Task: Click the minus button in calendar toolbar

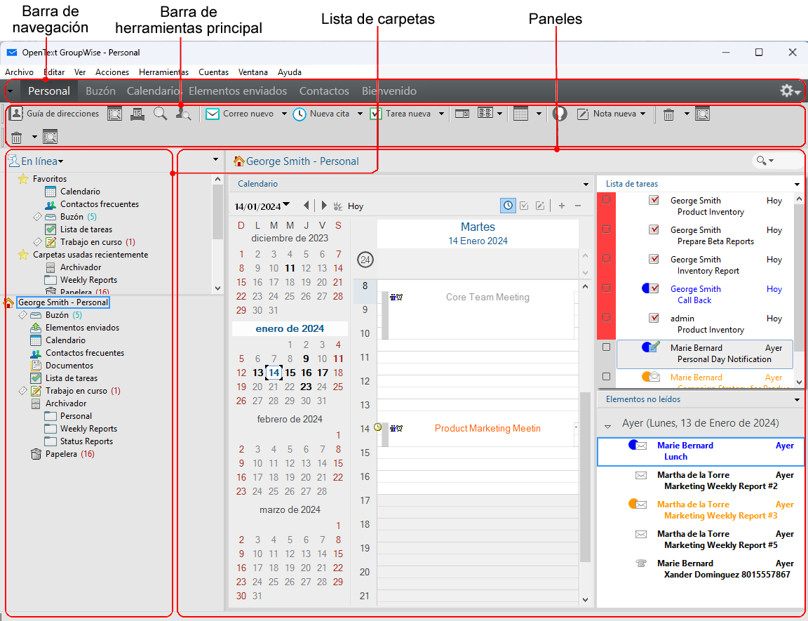Action: click(x=578, y=206)
